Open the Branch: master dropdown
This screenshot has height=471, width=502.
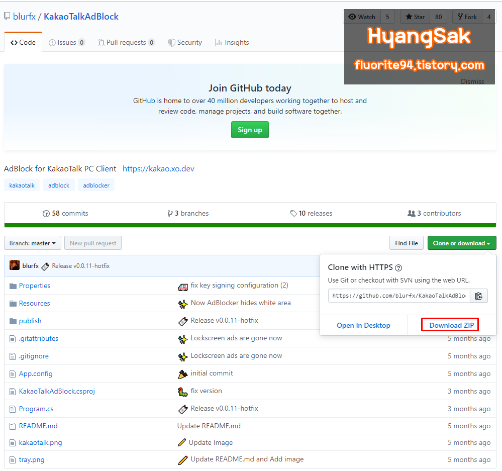coord(32,243)
